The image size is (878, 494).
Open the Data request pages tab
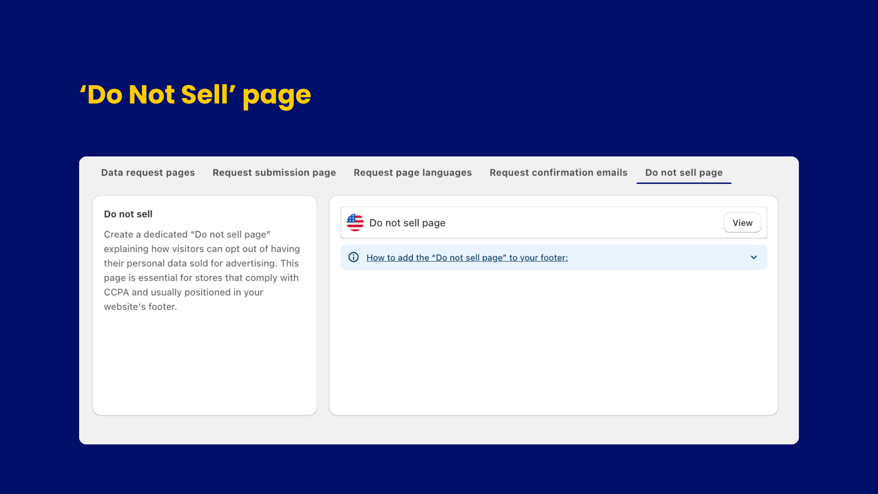click(x=148, y=173)
